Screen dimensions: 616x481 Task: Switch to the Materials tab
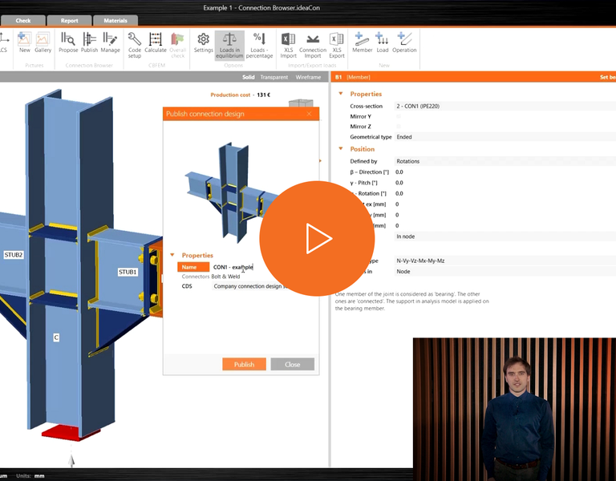115,21
